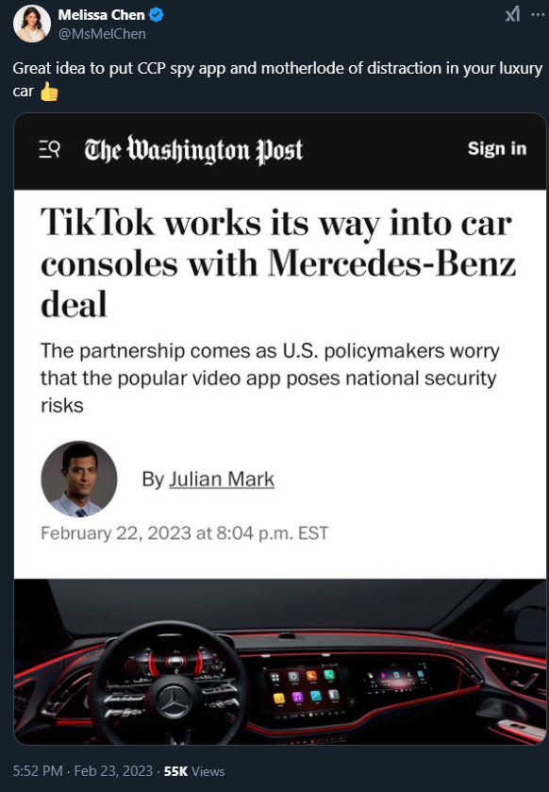This screenshot has height=792, width=549.
Task: Open Washington Post menu search icon
Action: coord(50,149)
